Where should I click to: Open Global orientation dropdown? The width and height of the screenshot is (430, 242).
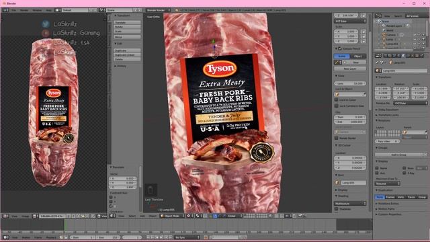(233, 216)
